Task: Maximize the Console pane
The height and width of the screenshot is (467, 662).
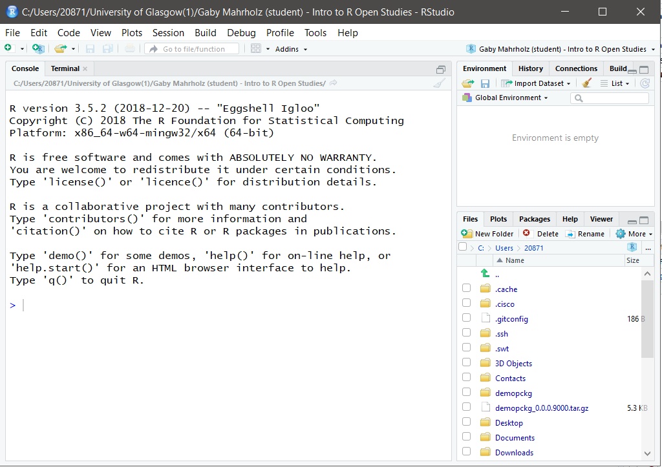Action: 441,70
